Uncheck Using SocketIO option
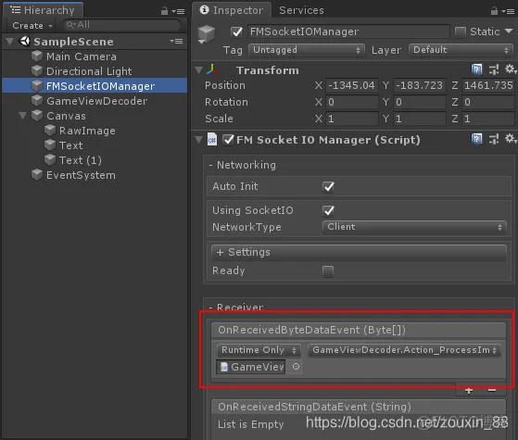The image size is (518, 440). pos(328,210)
